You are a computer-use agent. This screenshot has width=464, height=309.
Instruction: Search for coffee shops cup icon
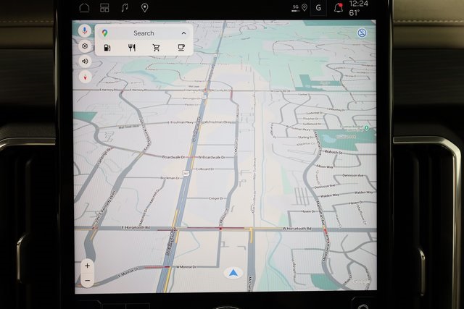point(181,48)
